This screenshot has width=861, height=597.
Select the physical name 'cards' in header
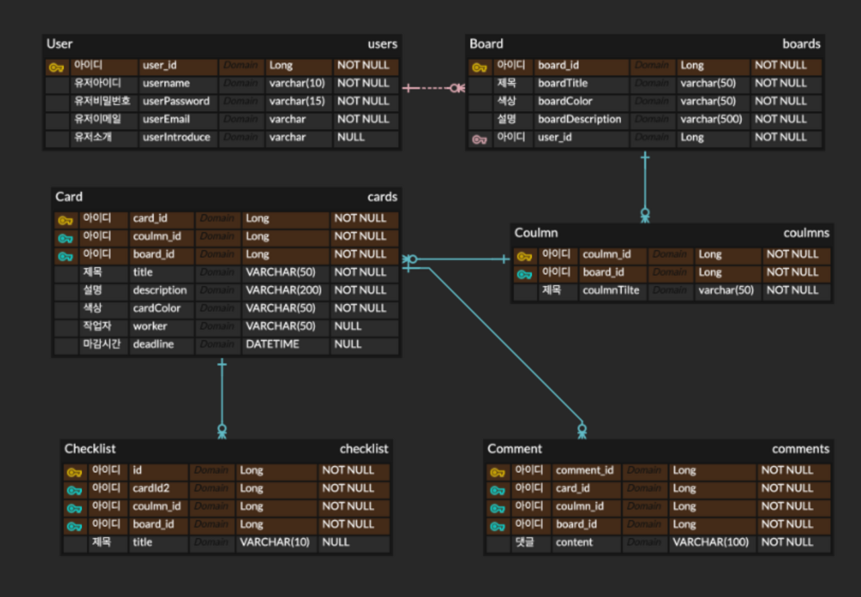point(382,197)
